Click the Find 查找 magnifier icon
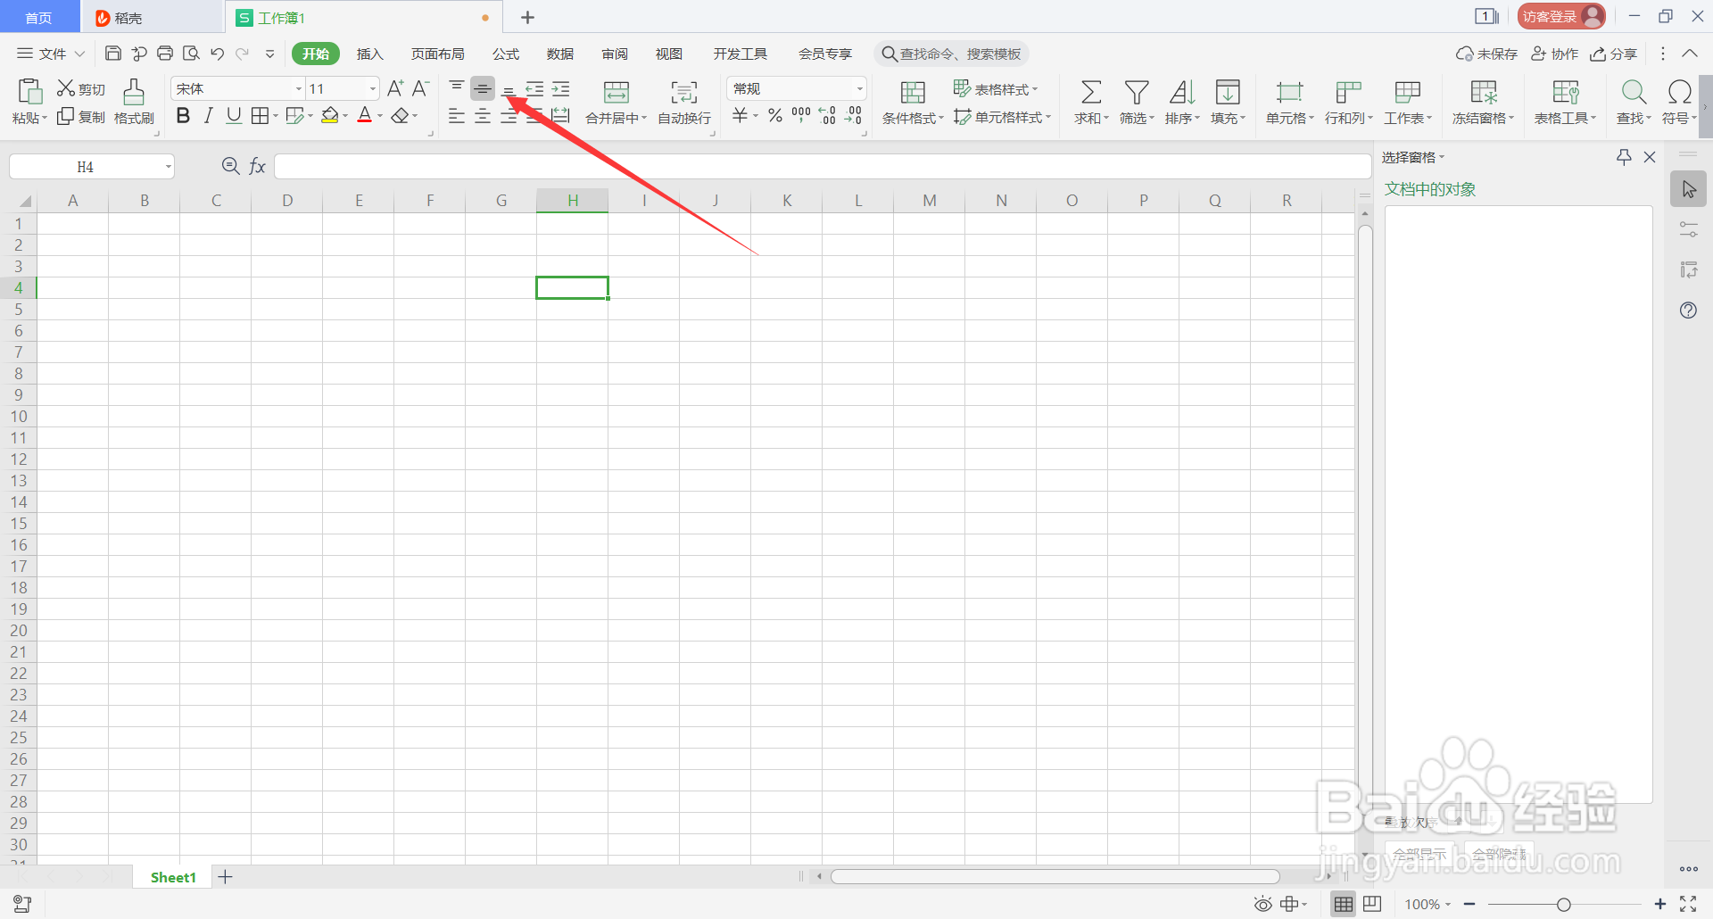Image resolution: width=1713 pixels, height=919 pixels. (x=1634, y=92)
